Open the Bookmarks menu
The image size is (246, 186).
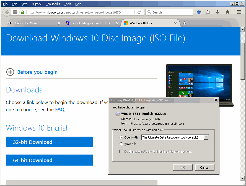(x=52, y=4)
